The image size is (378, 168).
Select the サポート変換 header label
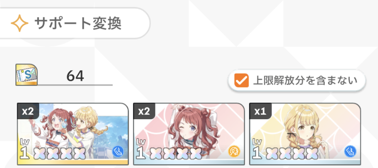78,23
